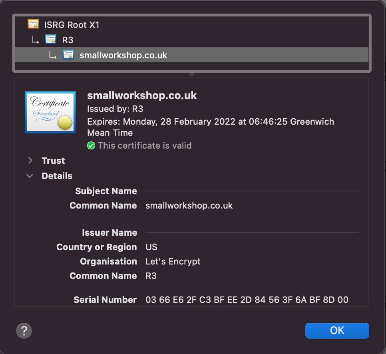Select ISRG Root X1 certificate icon
Screen dimensions: 386x354
click(x=33, y=24)
